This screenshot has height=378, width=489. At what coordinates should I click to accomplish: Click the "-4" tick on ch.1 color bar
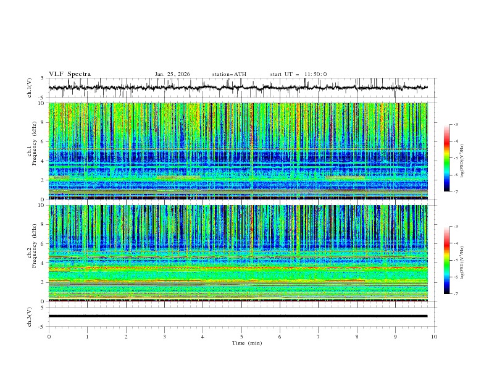(455, 141)
